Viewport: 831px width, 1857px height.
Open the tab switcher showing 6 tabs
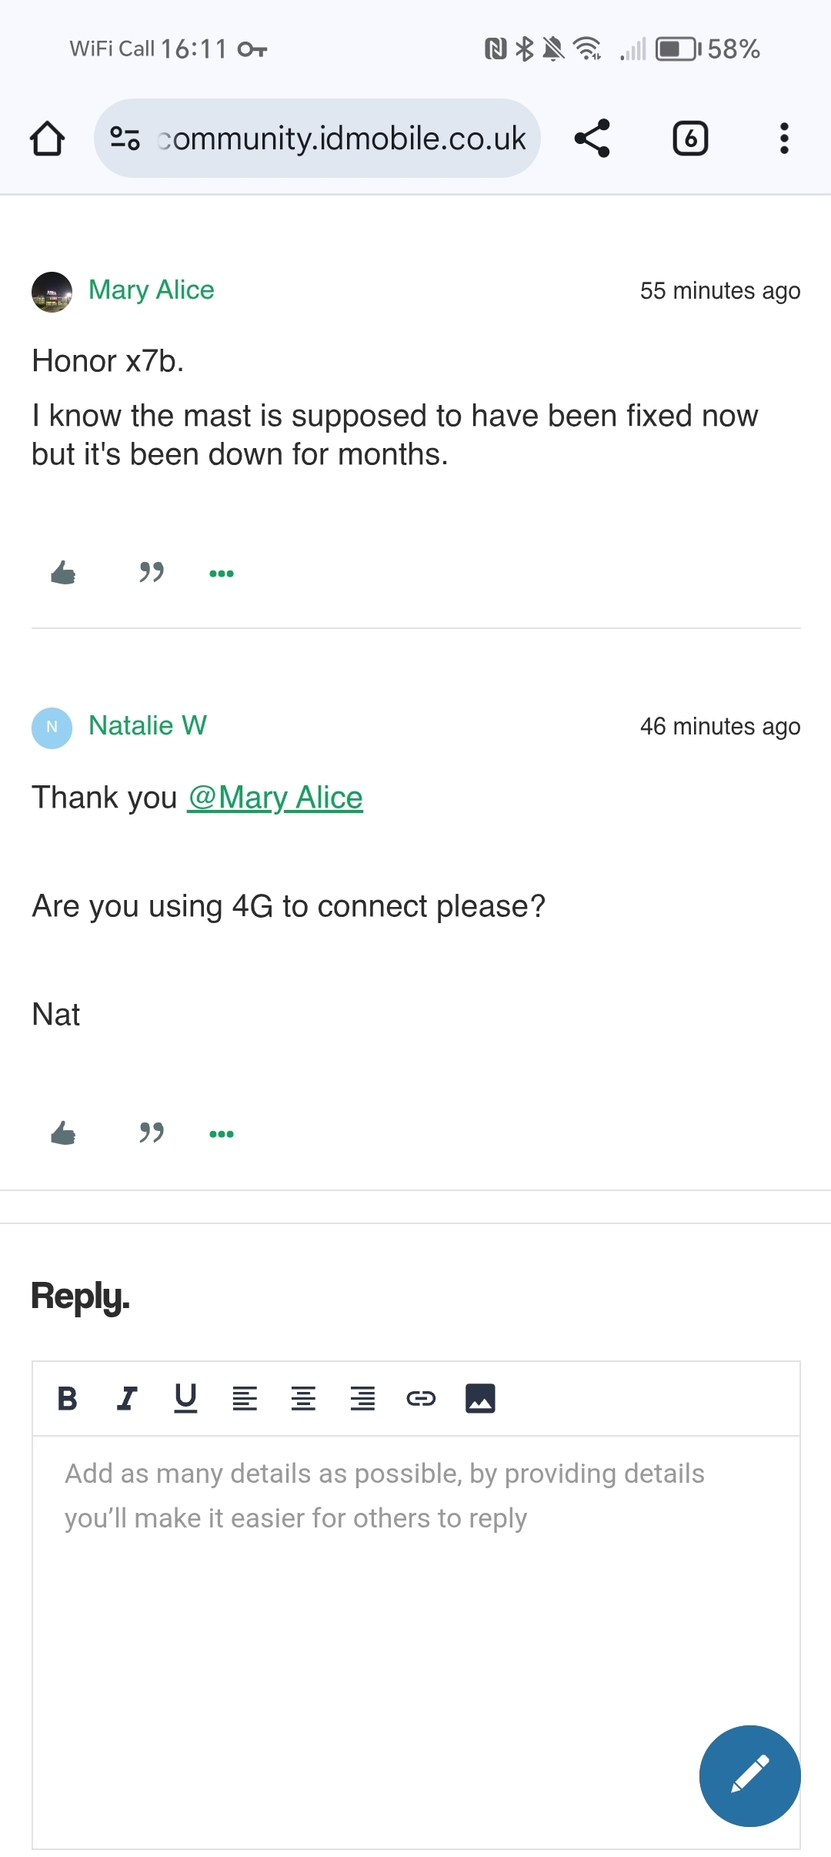pyautogui.click(x=690, y=139)
